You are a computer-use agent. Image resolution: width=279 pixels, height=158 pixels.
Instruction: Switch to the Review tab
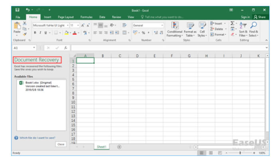116,17
